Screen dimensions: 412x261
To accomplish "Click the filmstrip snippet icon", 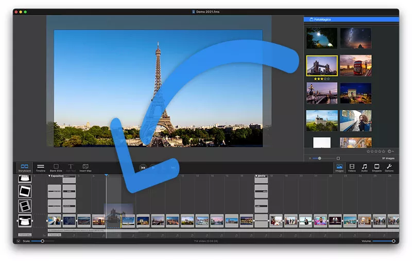I will pyautogui.click(x=25, y=206).
